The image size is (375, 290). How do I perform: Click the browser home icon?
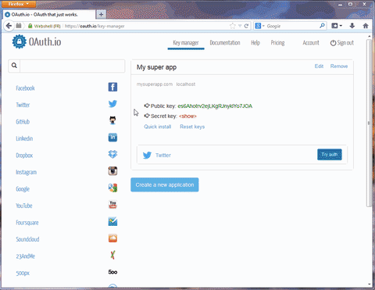tap(366, 26)
